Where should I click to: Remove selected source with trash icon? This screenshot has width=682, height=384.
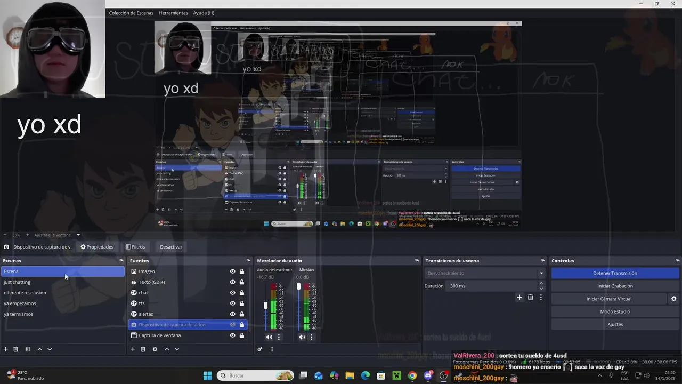click(143, 349)
